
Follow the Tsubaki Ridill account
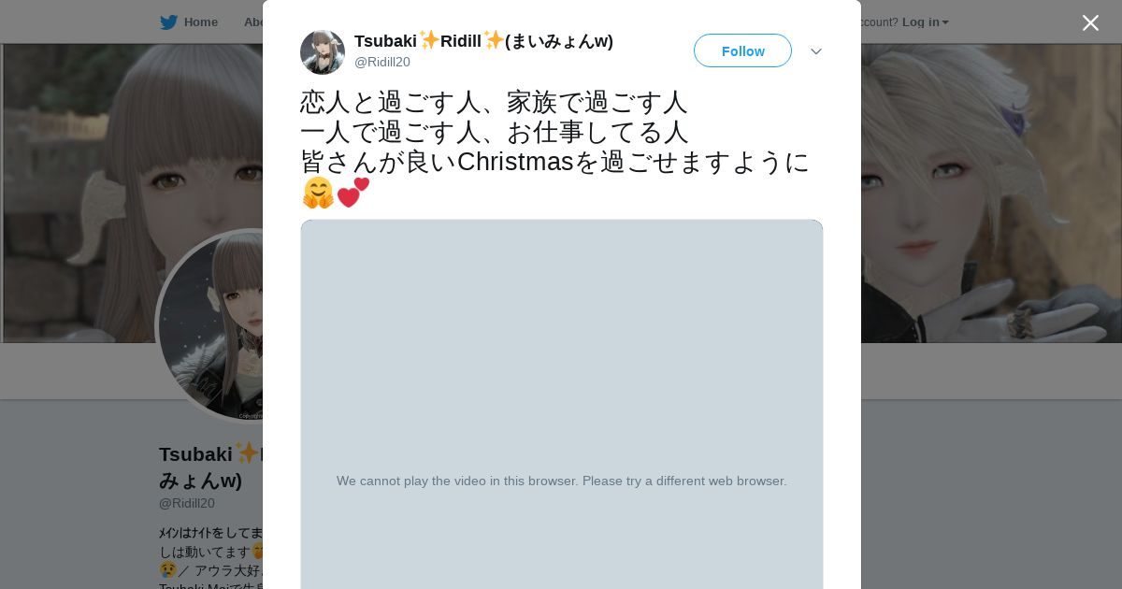pos(742,50)
